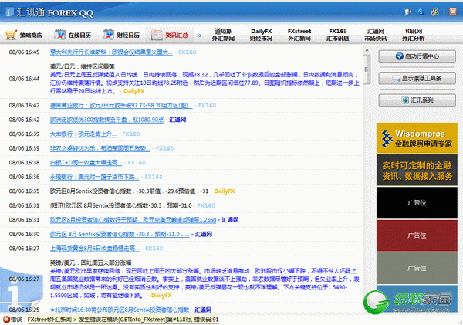Close the FOREX QQ window
Viewport: 463px width, 325px height.
click(x=453, y=12)
